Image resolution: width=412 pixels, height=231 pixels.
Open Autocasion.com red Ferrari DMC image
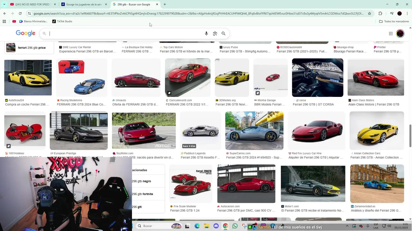pos(246,184)
